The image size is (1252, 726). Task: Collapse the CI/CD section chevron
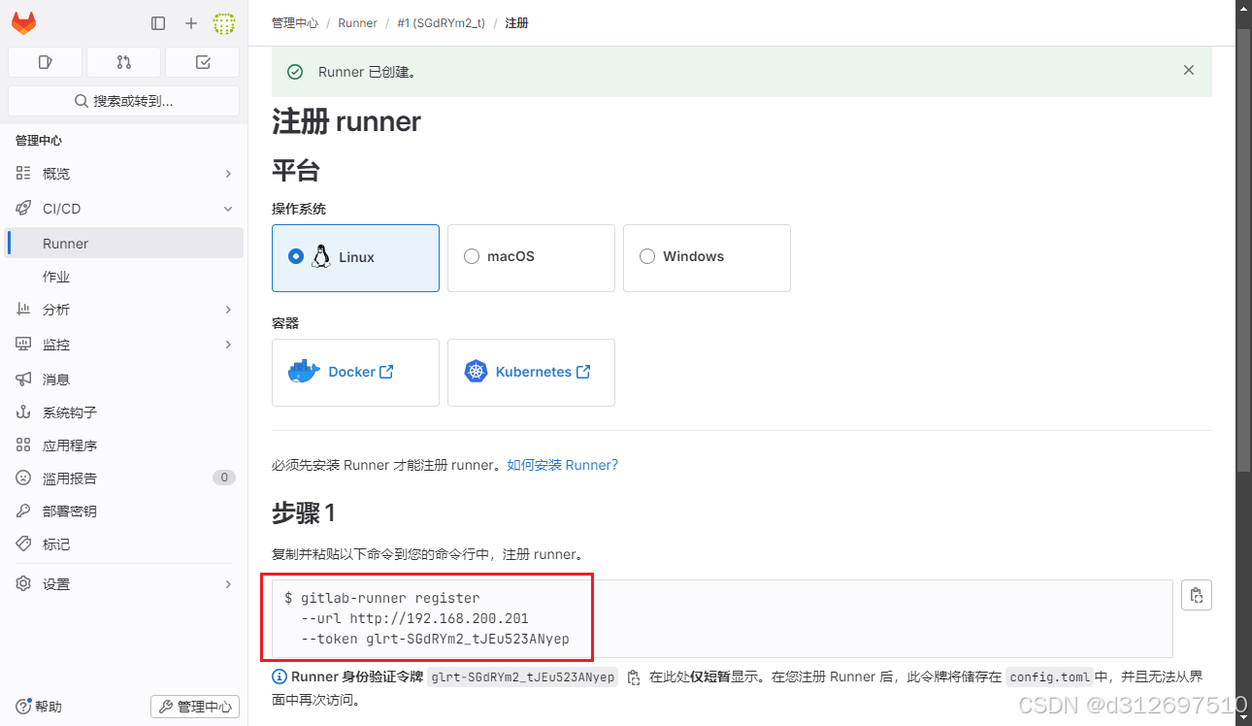click(x=228, y=209)
